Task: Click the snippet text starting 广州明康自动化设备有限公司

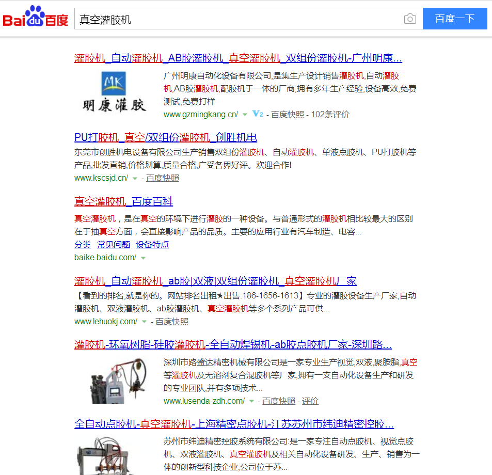Action: 290,89
